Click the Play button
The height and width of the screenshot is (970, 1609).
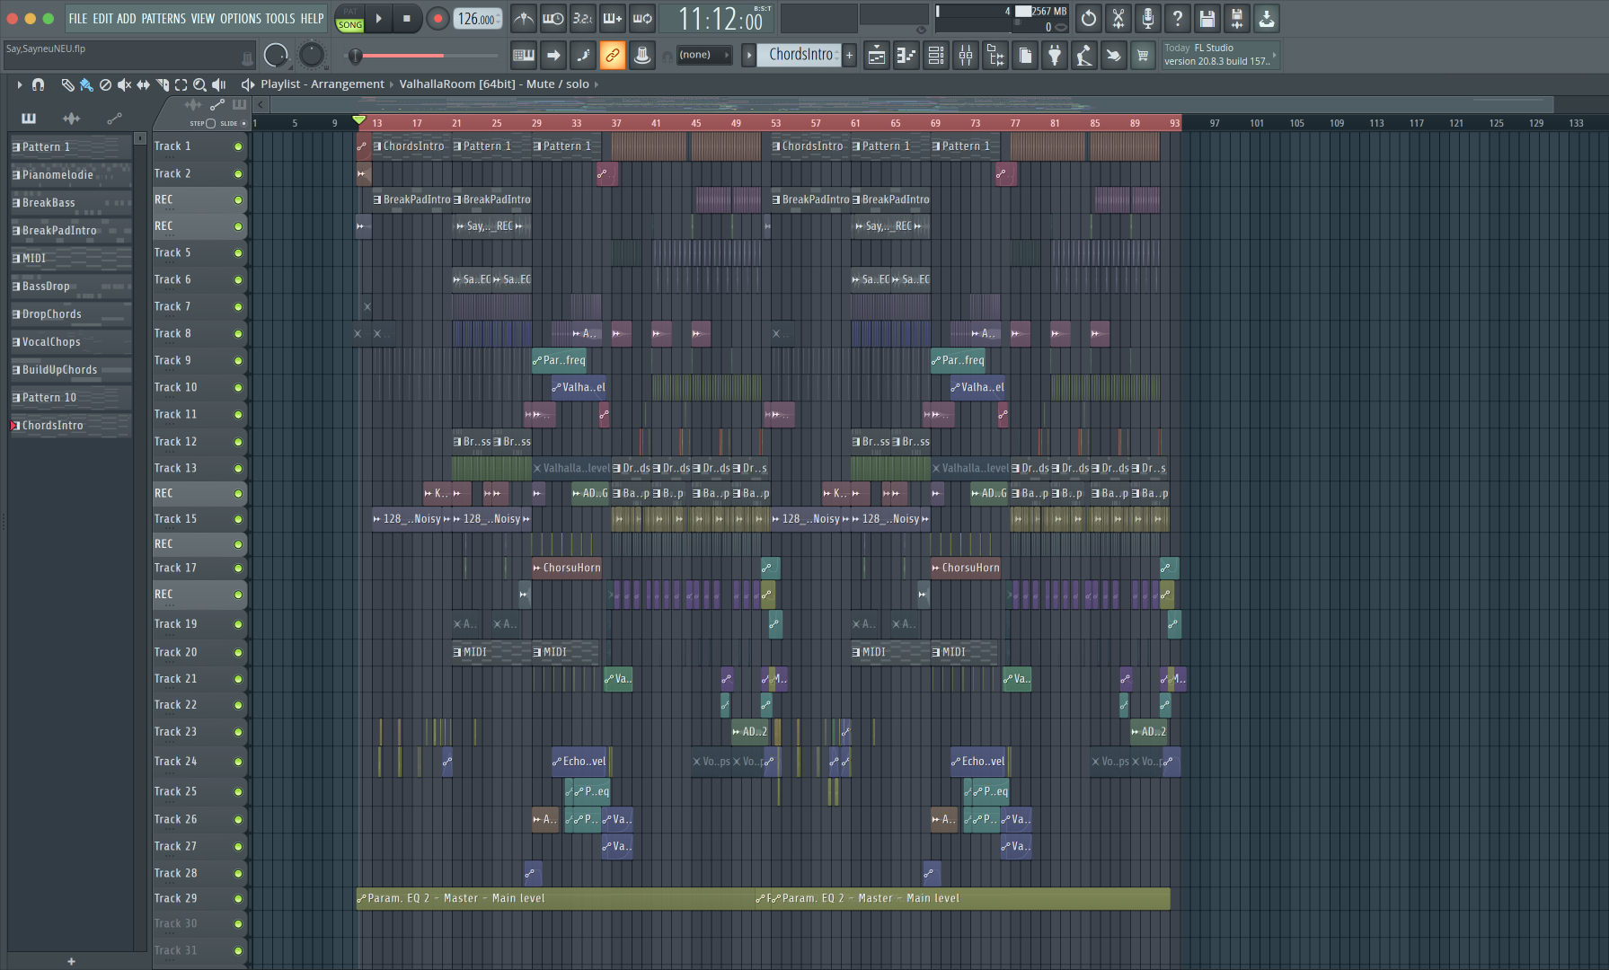coord(378,18)
